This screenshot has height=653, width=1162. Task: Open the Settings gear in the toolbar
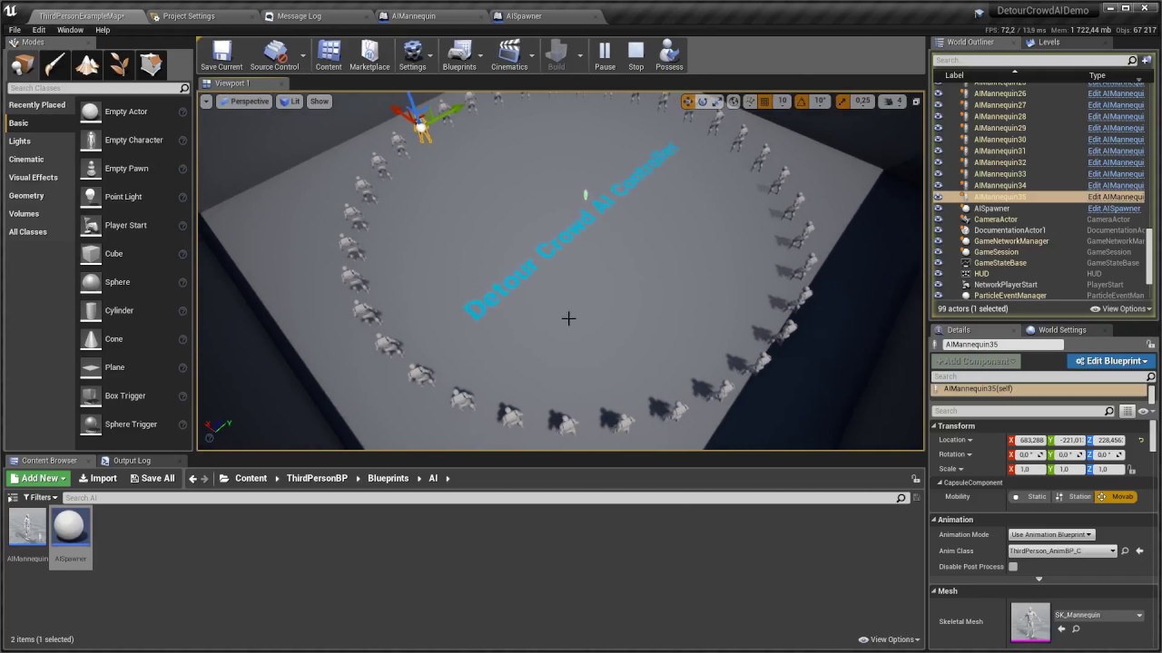coord(412,54)
